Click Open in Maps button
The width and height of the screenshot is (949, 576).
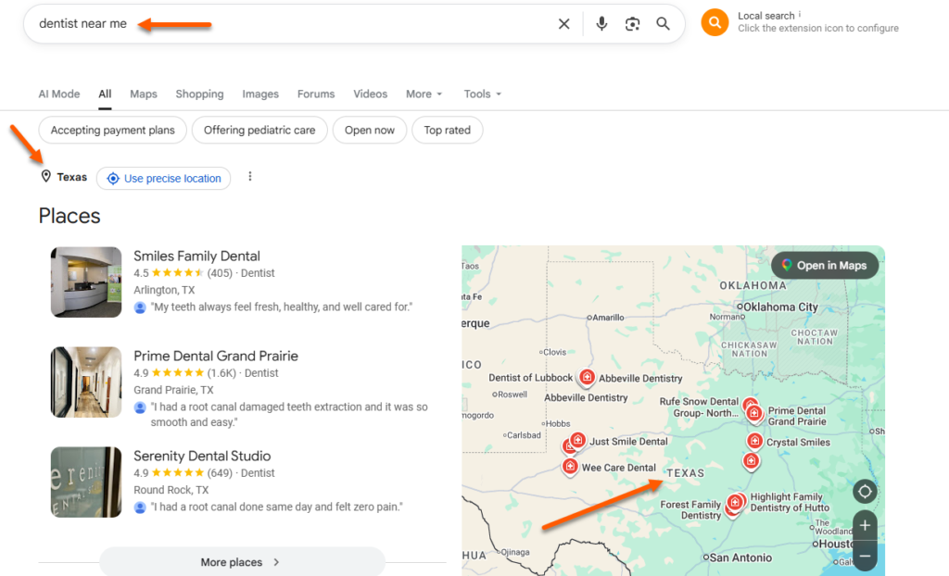click(x=825, y=265)
